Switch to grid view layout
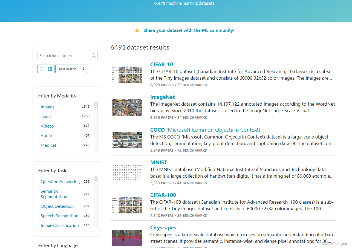The height and width of the screenshot is (248, 352). click(x=50, y=69)
